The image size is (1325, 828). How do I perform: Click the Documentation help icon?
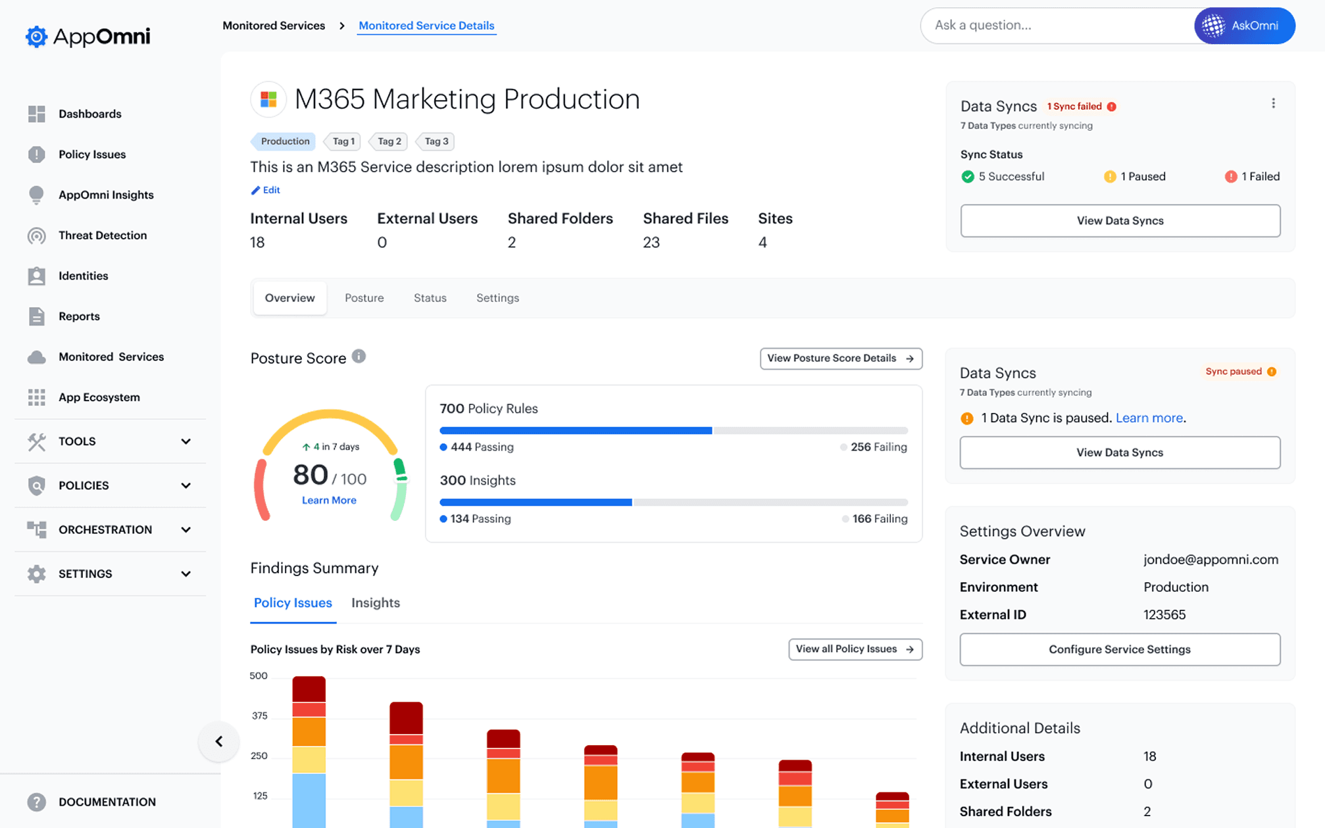37,802
